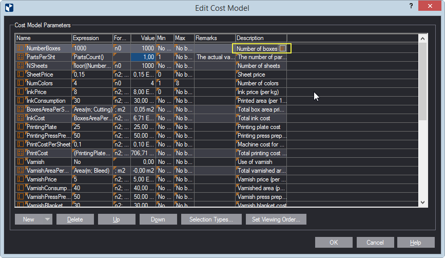Select the Description cell 'Number of colors'
Screen dimensions: 445x258
point(261,83)
